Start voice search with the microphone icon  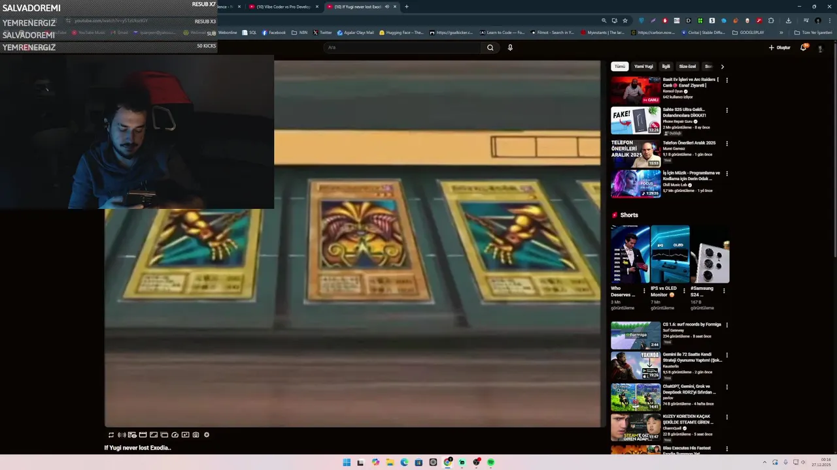click(510, 47)
